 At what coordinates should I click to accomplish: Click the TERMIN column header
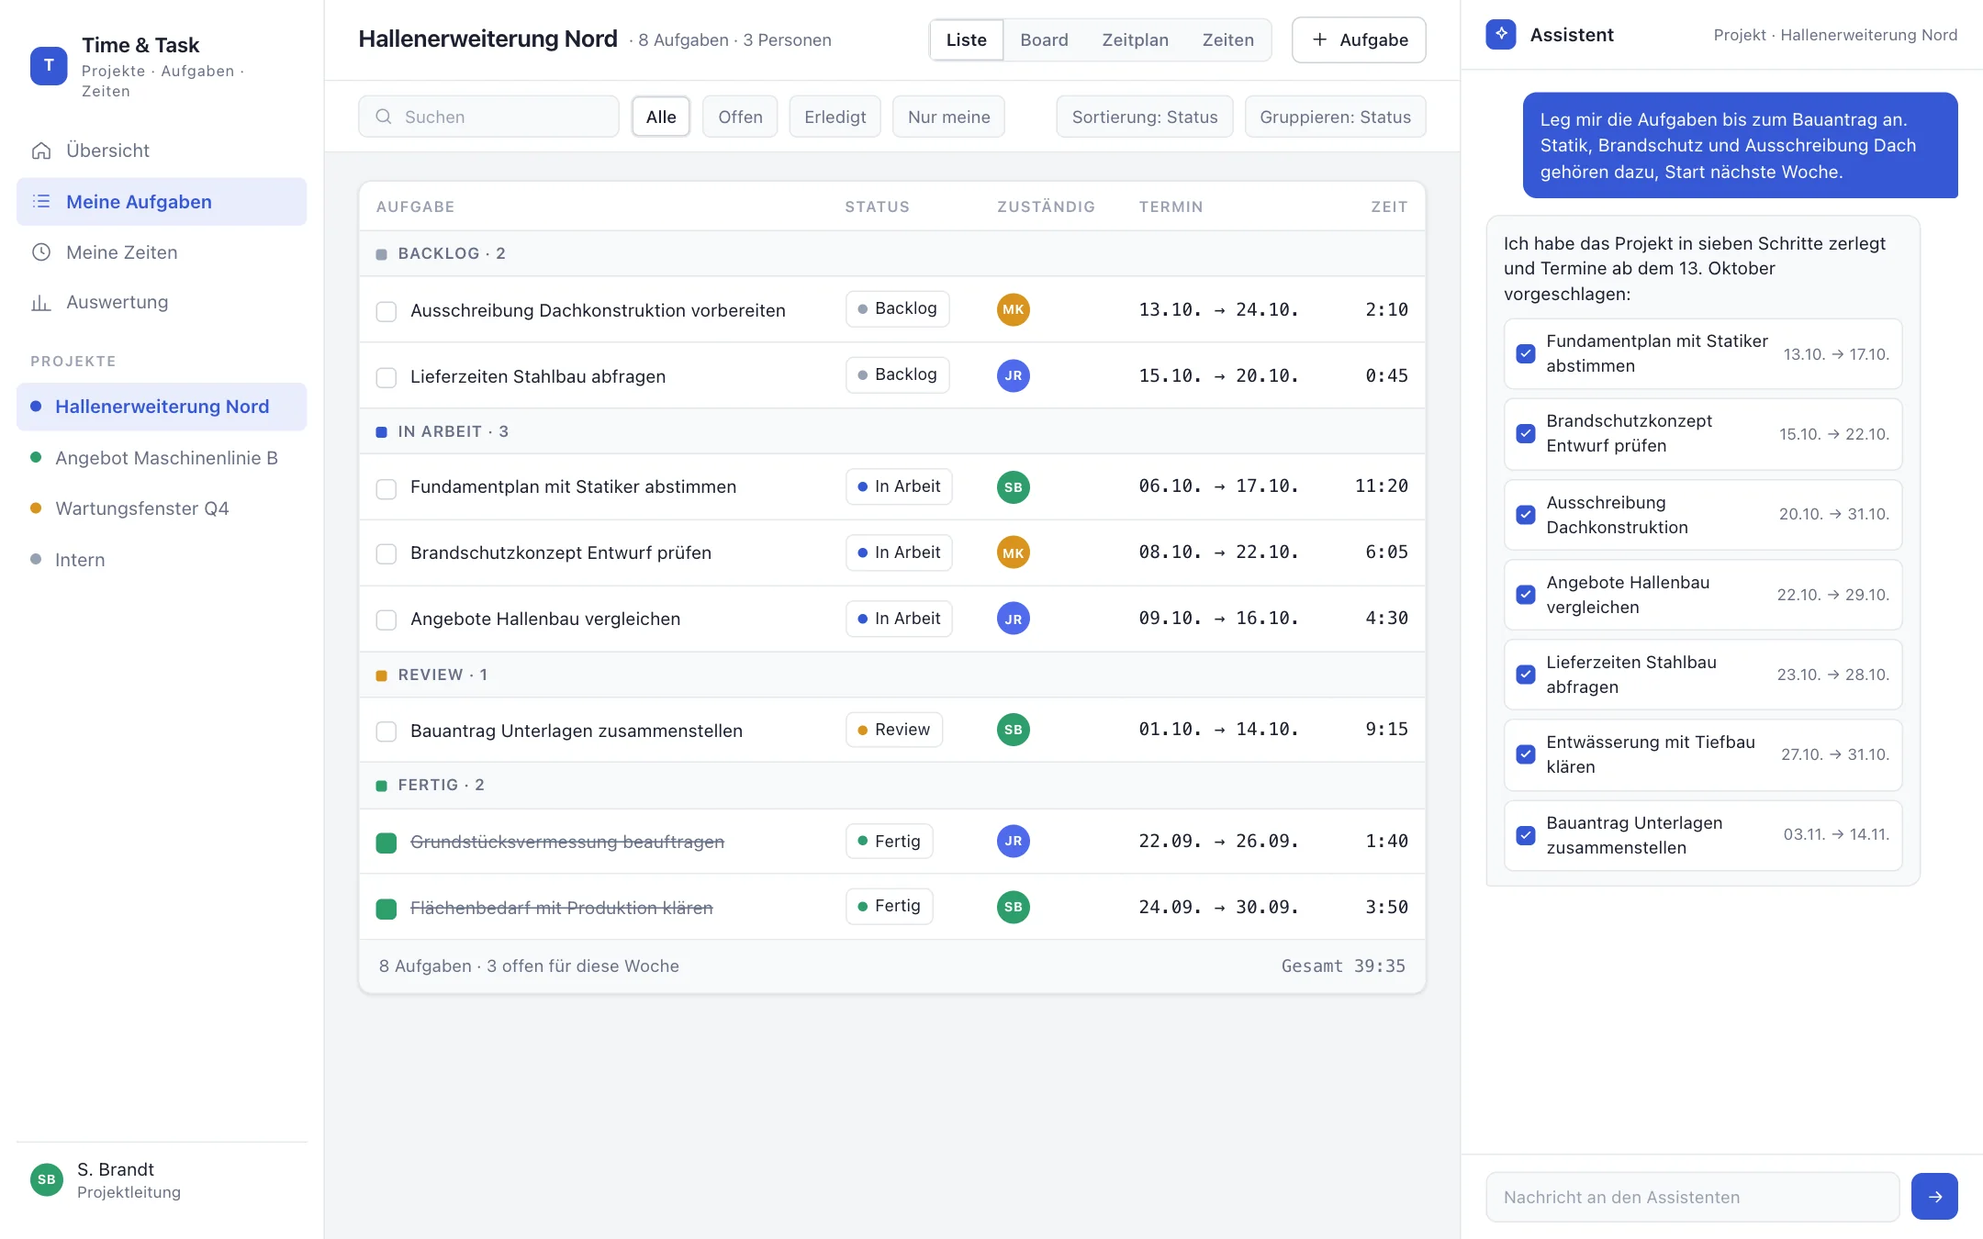click(1171, 206)
